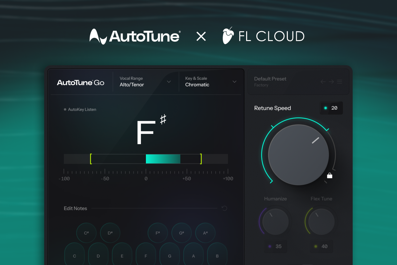Click the Retune Speed label

273,108
